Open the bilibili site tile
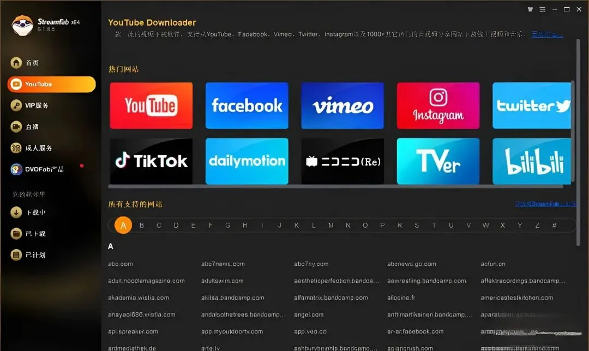This screenshot has height=351, width=589. click(x=532, y=161)
